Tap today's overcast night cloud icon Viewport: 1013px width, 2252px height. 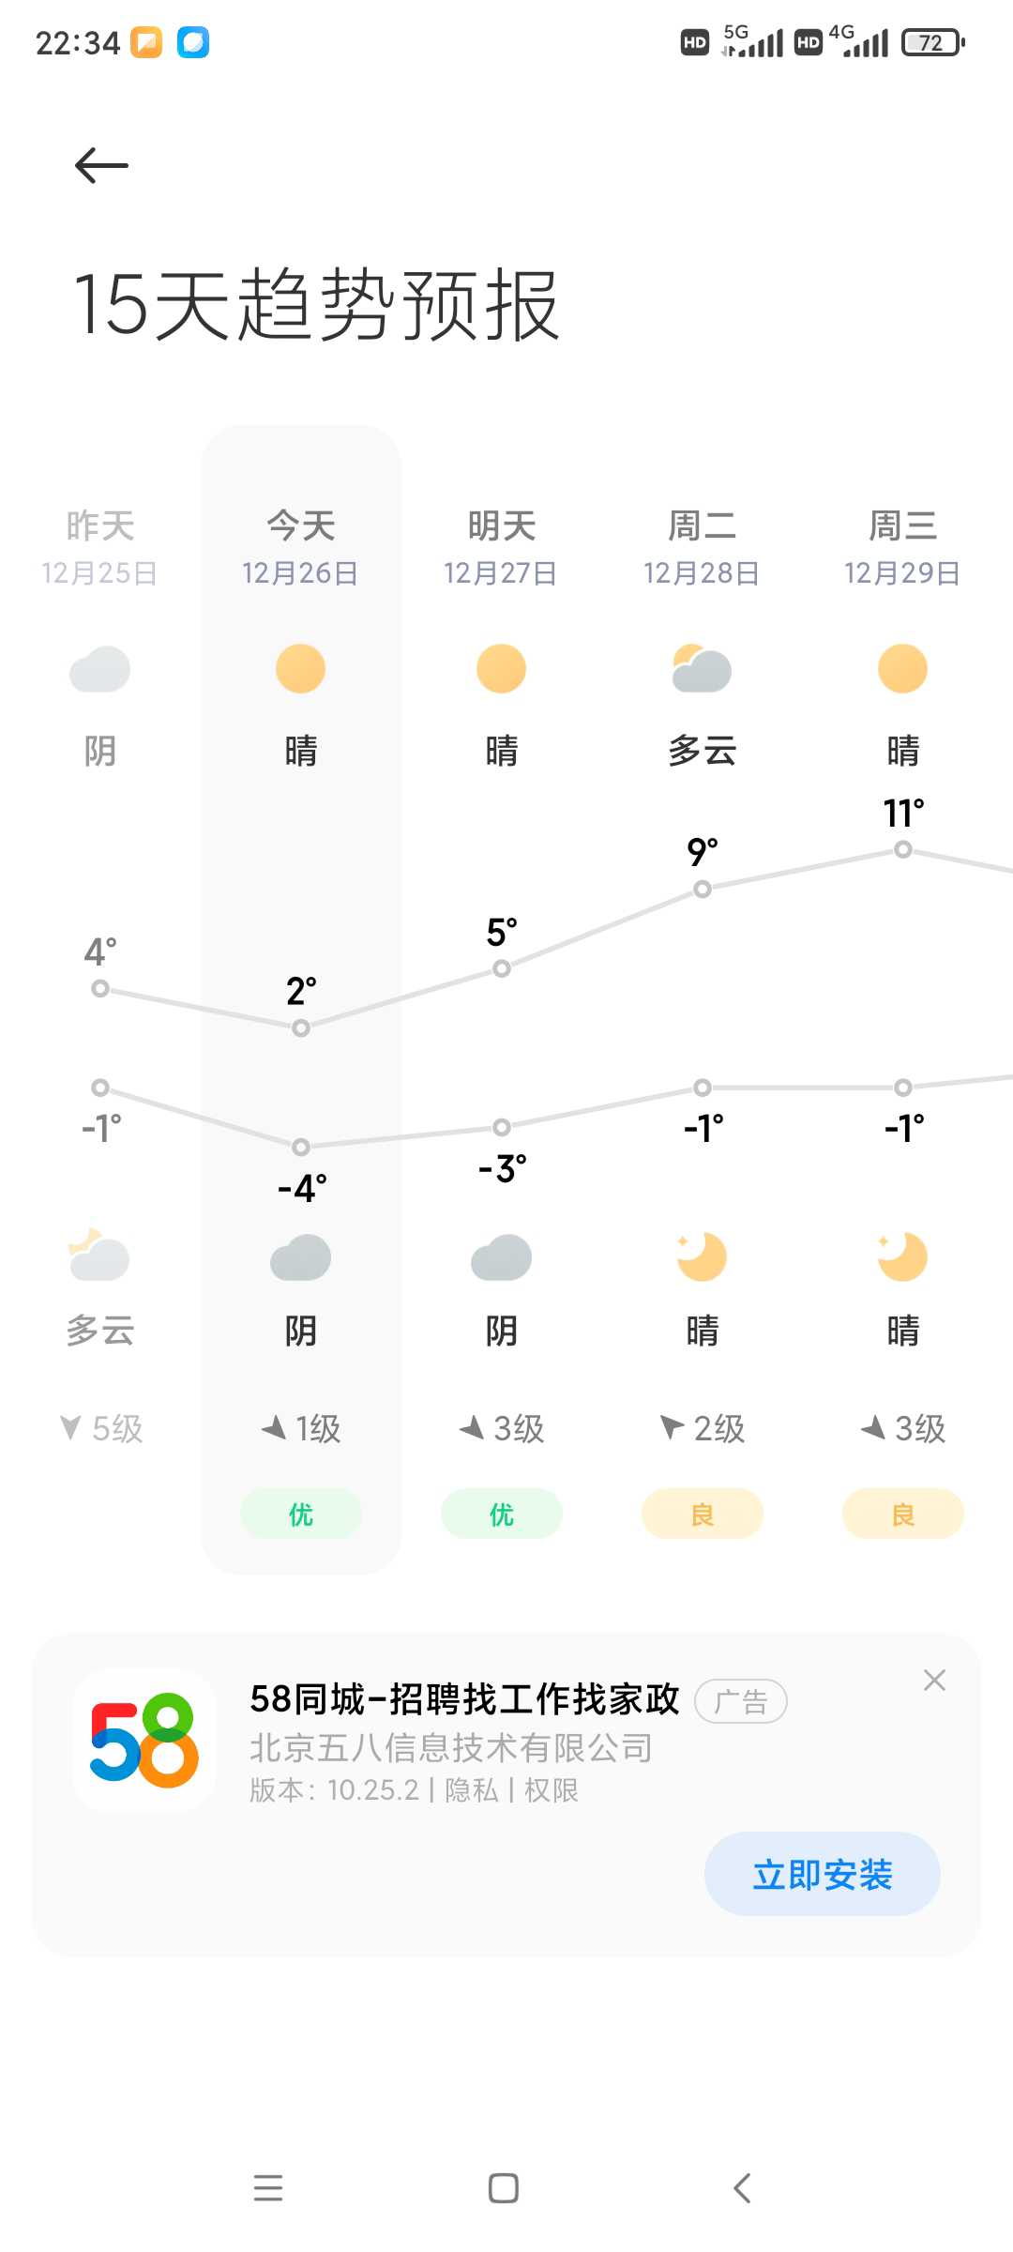coord(300,1257)
